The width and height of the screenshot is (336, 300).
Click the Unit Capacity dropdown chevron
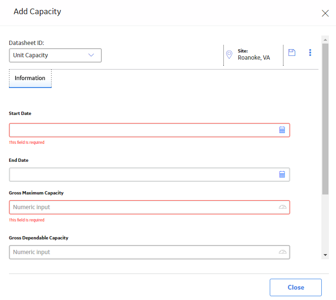pos(91,55)
